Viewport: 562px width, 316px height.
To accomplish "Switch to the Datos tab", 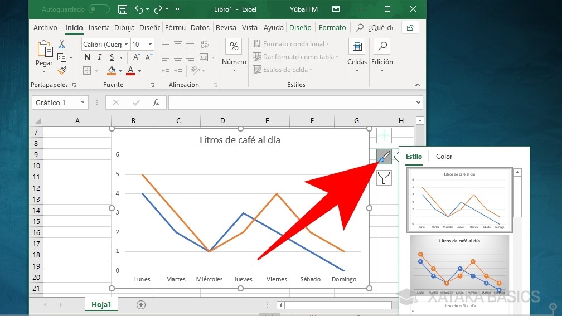I will tap(200, 28).
